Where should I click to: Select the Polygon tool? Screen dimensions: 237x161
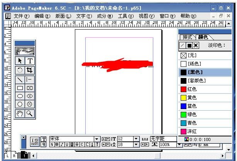pos(20,104)
